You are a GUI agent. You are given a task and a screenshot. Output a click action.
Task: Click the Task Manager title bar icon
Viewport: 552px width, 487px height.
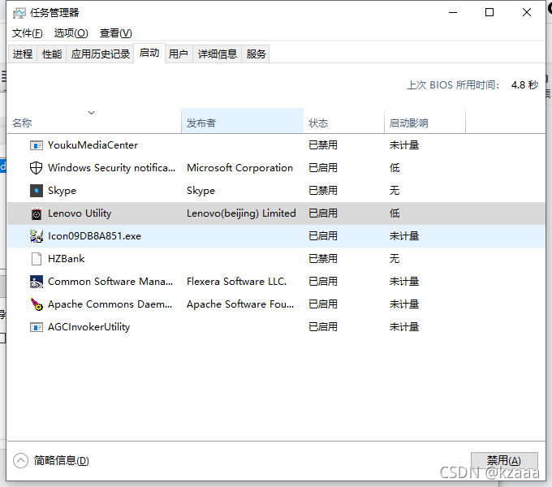[19, 13]
